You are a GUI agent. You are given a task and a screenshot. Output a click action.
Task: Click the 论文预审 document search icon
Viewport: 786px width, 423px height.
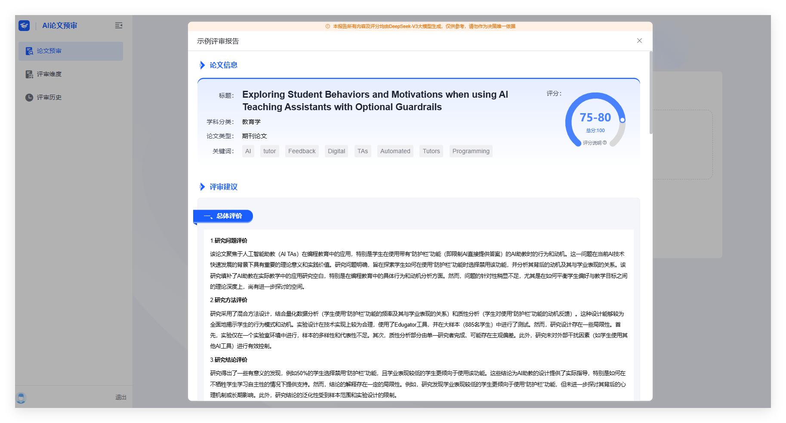[29, 51]
